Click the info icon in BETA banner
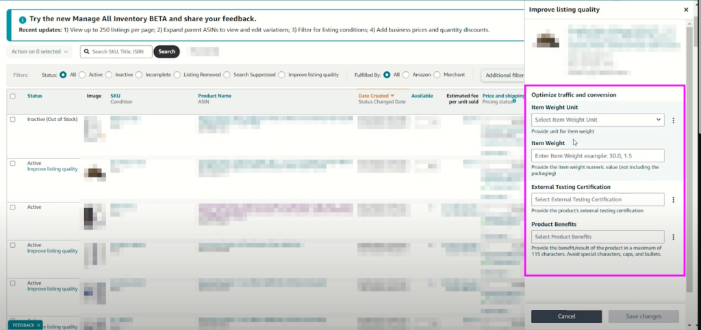 coord(23,20)
